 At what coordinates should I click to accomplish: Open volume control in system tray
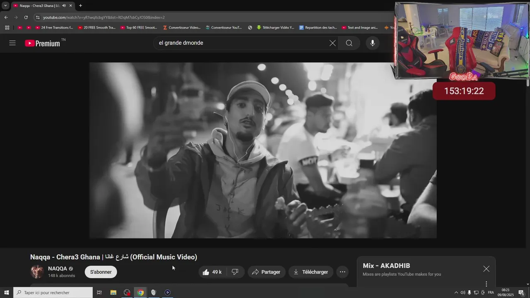point(463,293)
